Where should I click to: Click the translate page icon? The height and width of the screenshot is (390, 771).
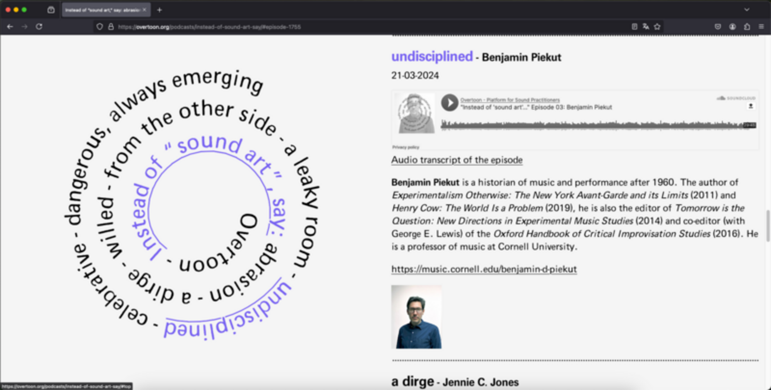(x=646, y=27)
